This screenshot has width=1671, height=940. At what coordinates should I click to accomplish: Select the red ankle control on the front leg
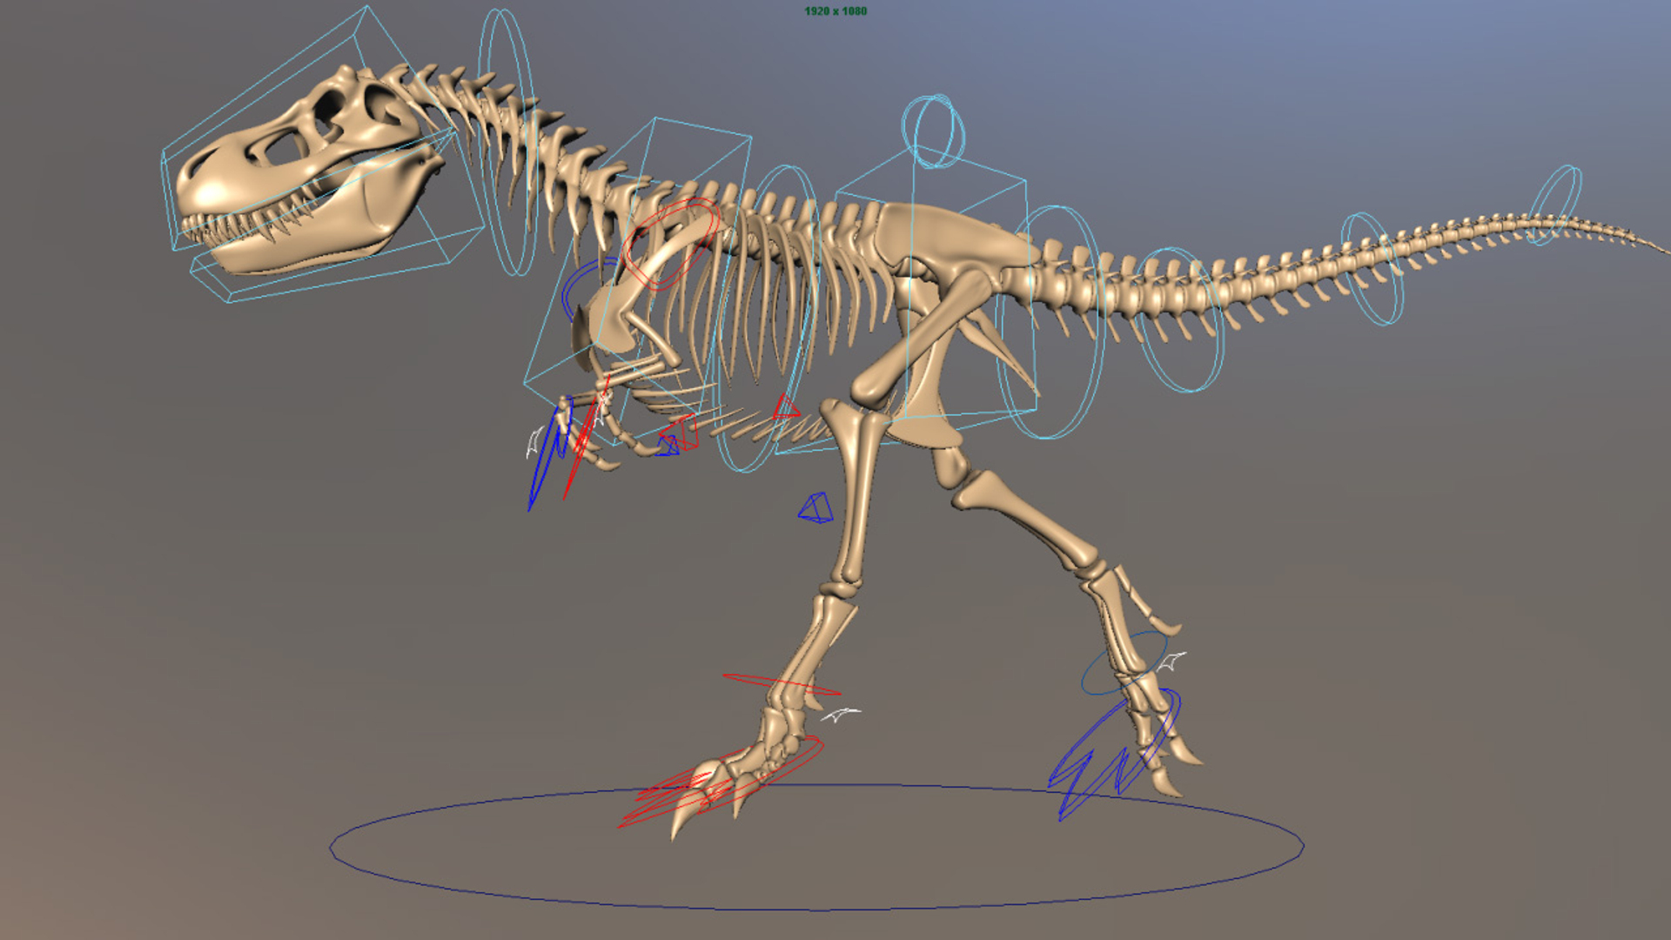(x=782, y=684)
